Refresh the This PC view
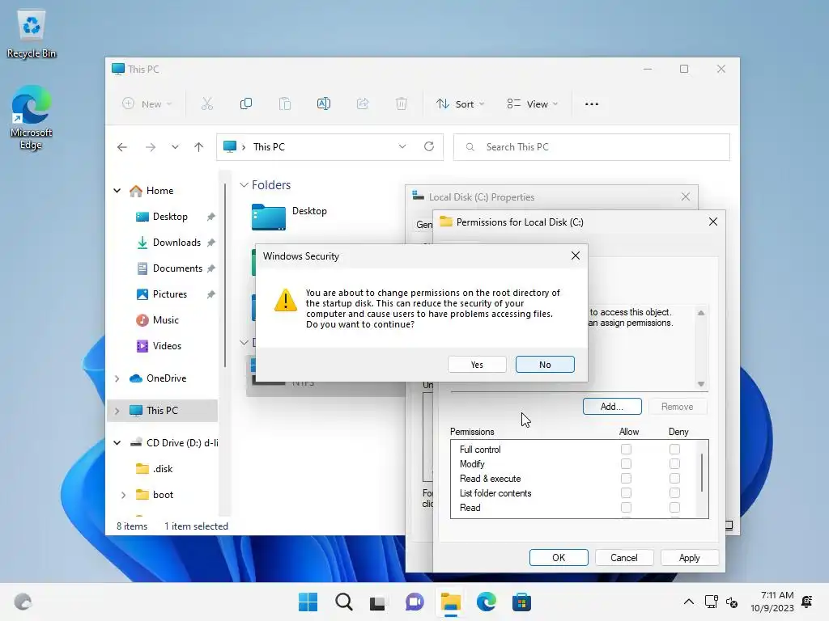The image size is (829, 621). [429, 147]
